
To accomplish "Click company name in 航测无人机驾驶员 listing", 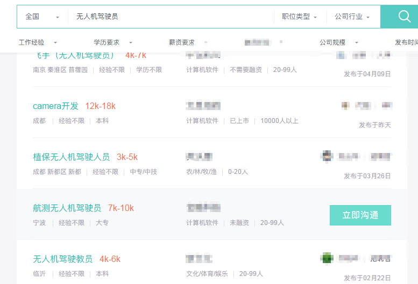I will pyautogui.click(x=203, y=208).
